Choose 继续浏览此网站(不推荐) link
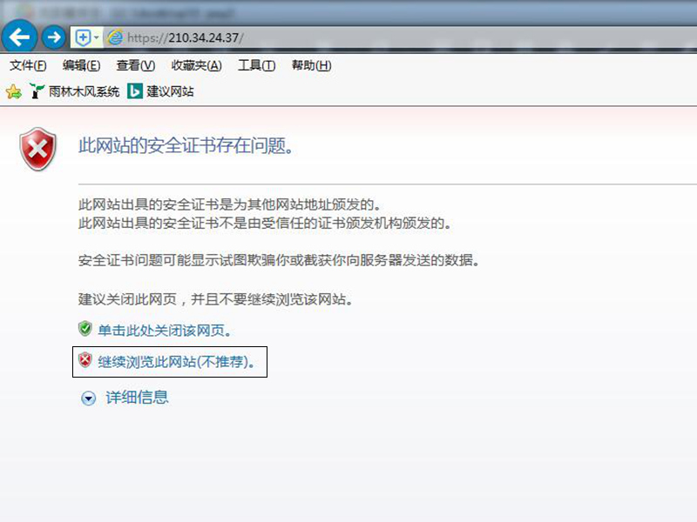 point(176,362)
